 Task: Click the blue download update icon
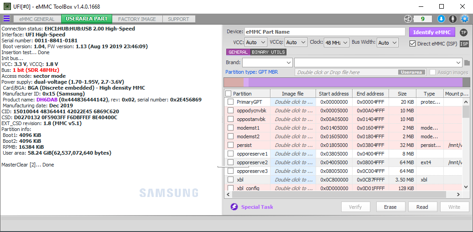(442, 19)
